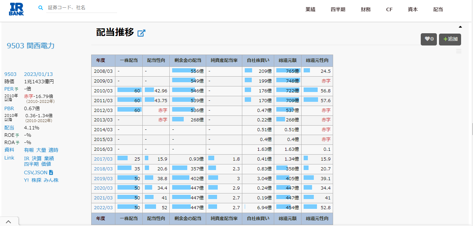Click the search magnifier icon
This screenshot has width=473, height=226.
coord(41,8)
